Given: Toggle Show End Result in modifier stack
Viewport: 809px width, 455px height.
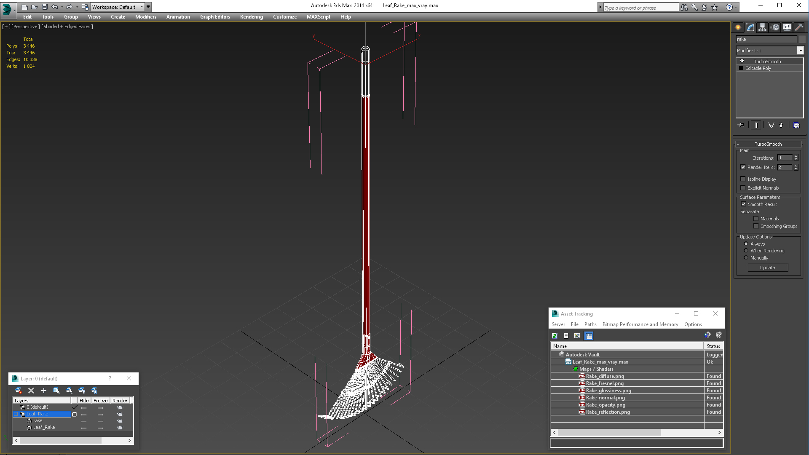Looking at the screenshot, I should pyautogui.click(x=756, y=125).
